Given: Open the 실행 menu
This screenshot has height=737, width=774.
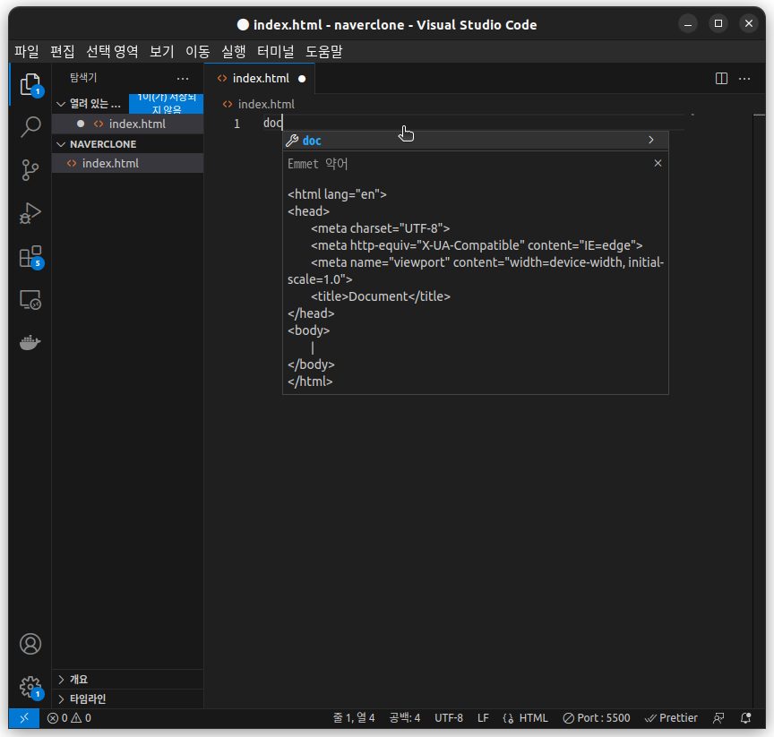Looking at the screenshot, I should (234, 51).
